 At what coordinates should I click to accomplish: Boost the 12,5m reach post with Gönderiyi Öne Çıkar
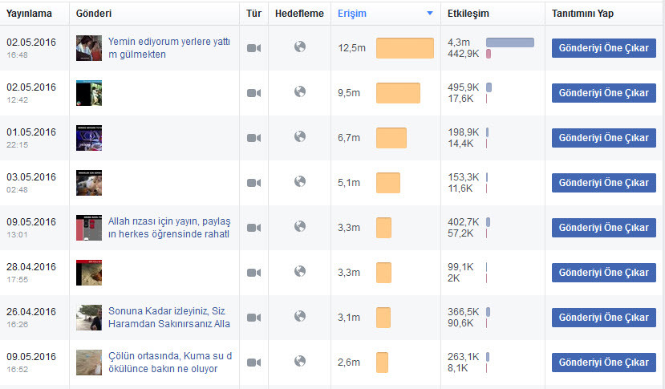point(603,48)
